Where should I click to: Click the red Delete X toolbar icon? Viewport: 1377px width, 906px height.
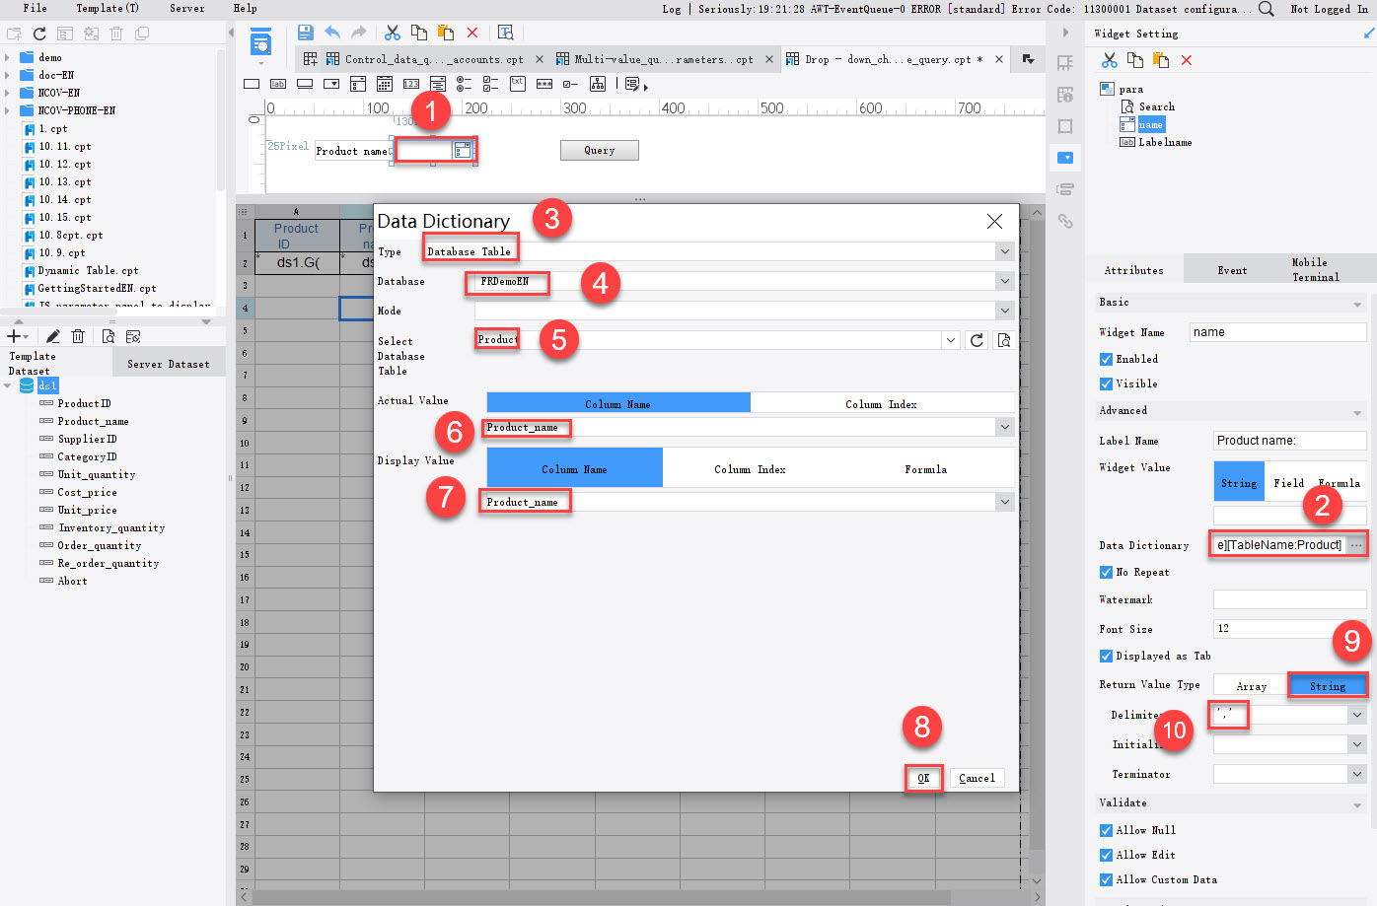[x=472, y=33]
